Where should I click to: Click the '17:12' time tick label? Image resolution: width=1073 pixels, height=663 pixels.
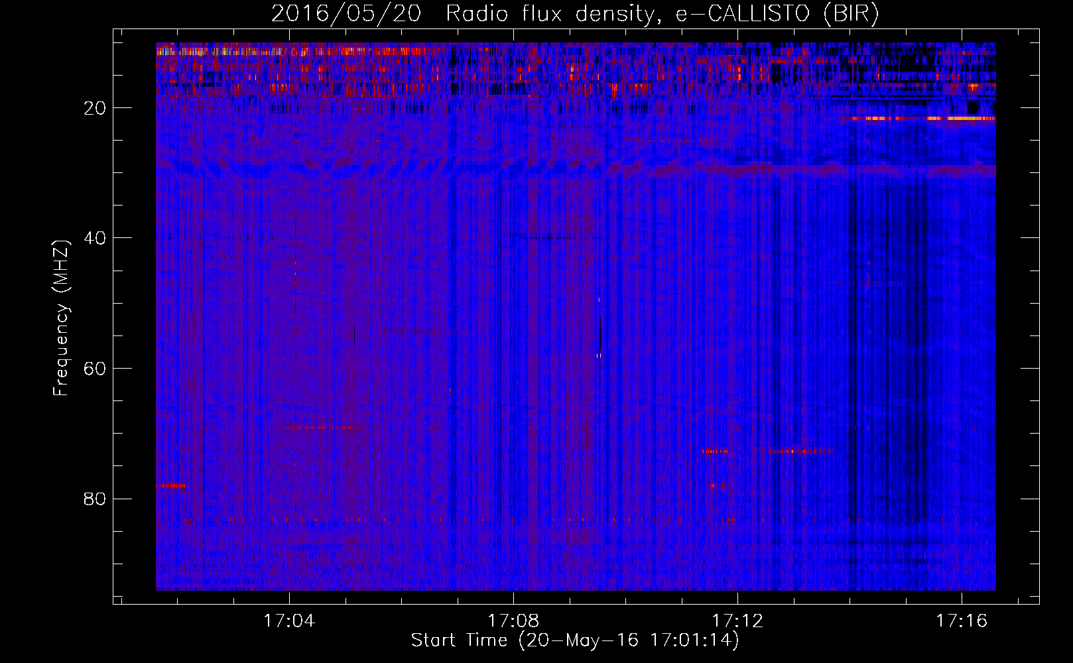737,621
